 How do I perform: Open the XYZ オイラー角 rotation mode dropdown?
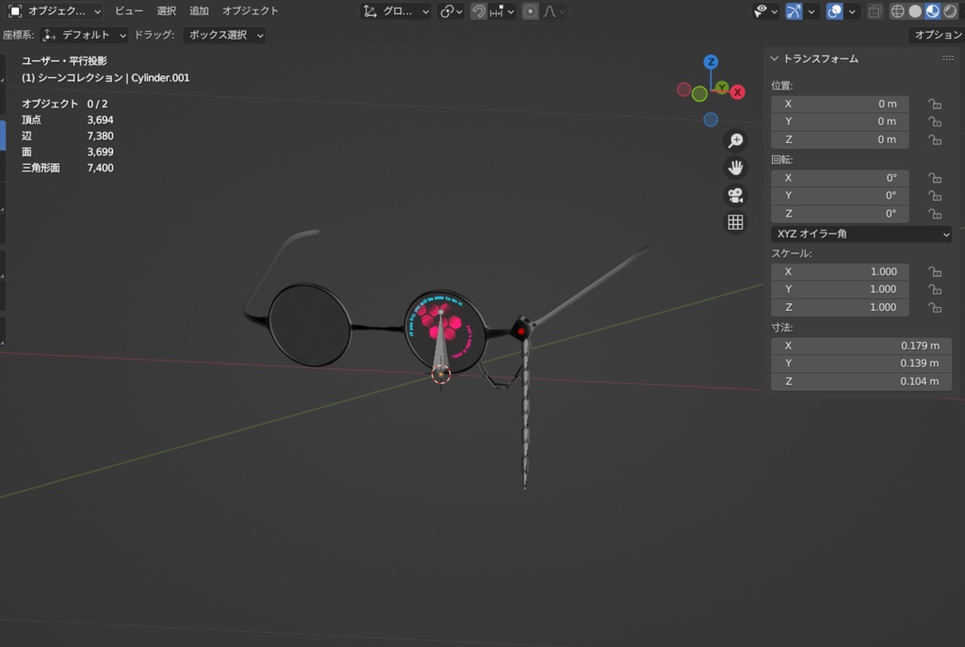click(861, 234)
